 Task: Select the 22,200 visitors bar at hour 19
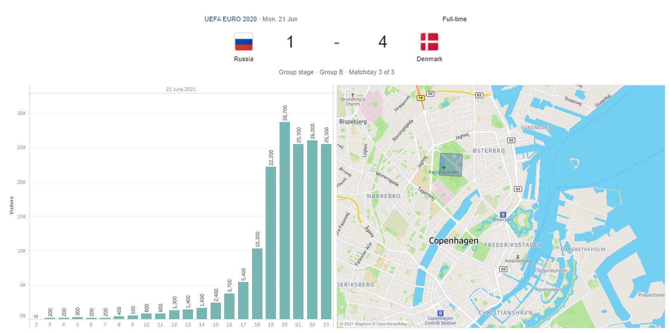(271, 242)
